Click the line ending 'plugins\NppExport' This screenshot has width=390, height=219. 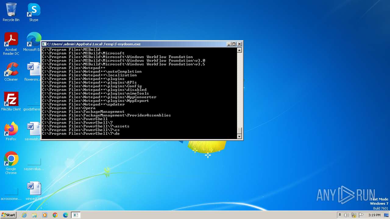click(x=95, y=101)
